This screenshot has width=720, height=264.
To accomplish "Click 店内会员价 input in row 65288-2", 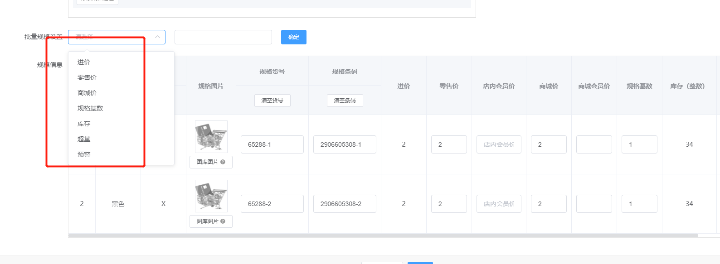I will click(499, 204).
